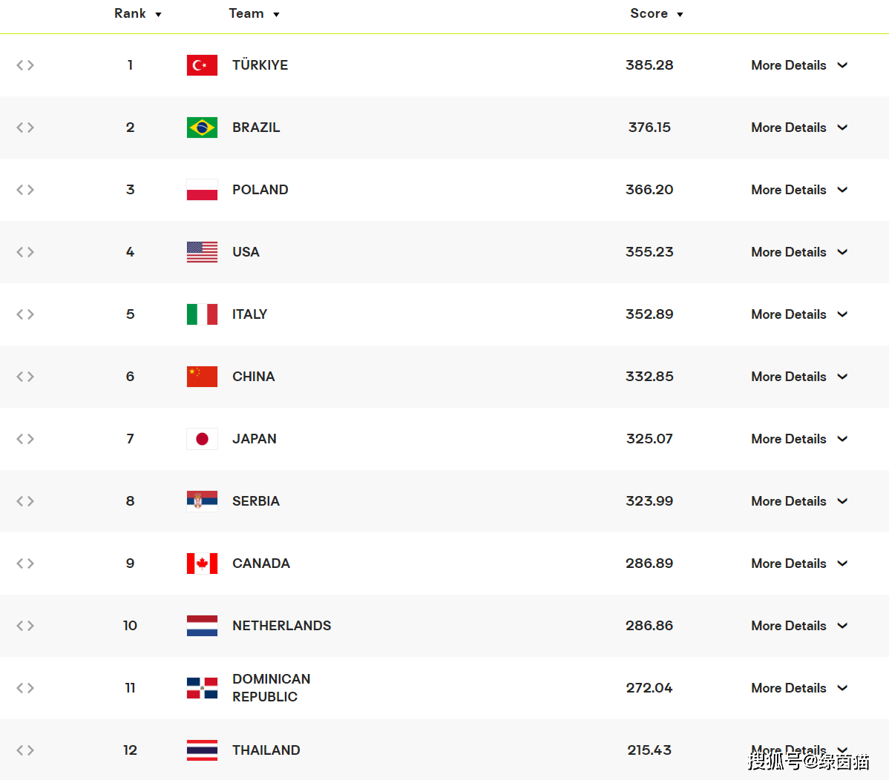Click the Türkiye flag icon
Image resolution: width=889 pixels, height=780 pixels.
click(202, 65)
